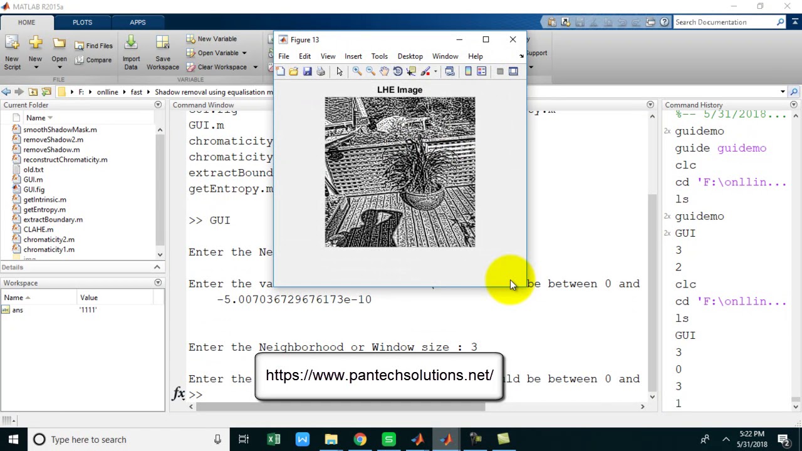Expand the Open Variable dropdown
The width and height of the screenshot is (802, 451).
pos(244,53)
